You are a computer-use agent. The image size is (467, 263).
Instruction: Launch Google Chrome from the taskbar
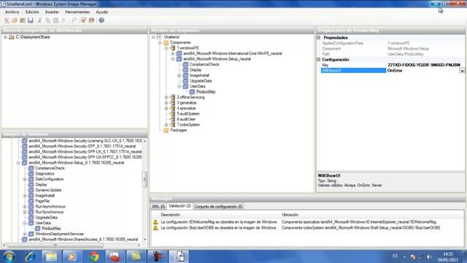94,256
